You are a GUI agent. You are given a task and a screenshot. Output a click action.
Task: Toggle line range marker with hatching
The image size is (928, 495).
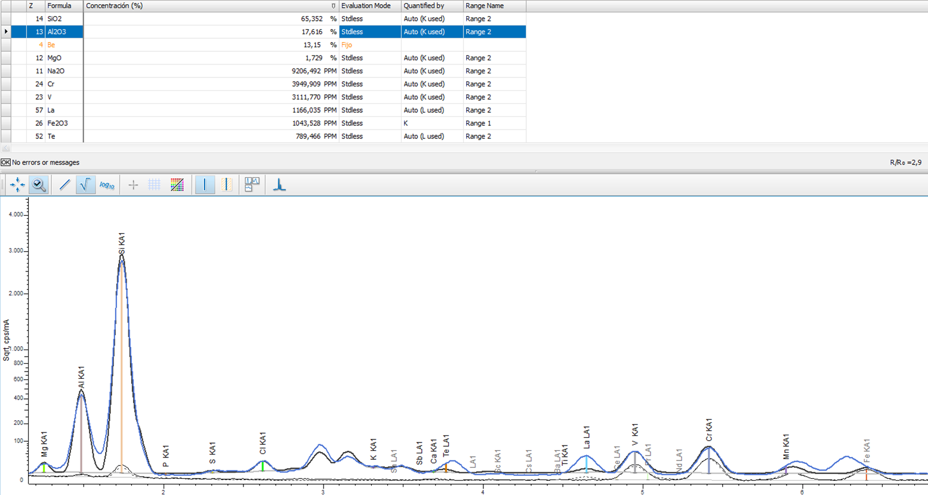(x=227, y=185)
